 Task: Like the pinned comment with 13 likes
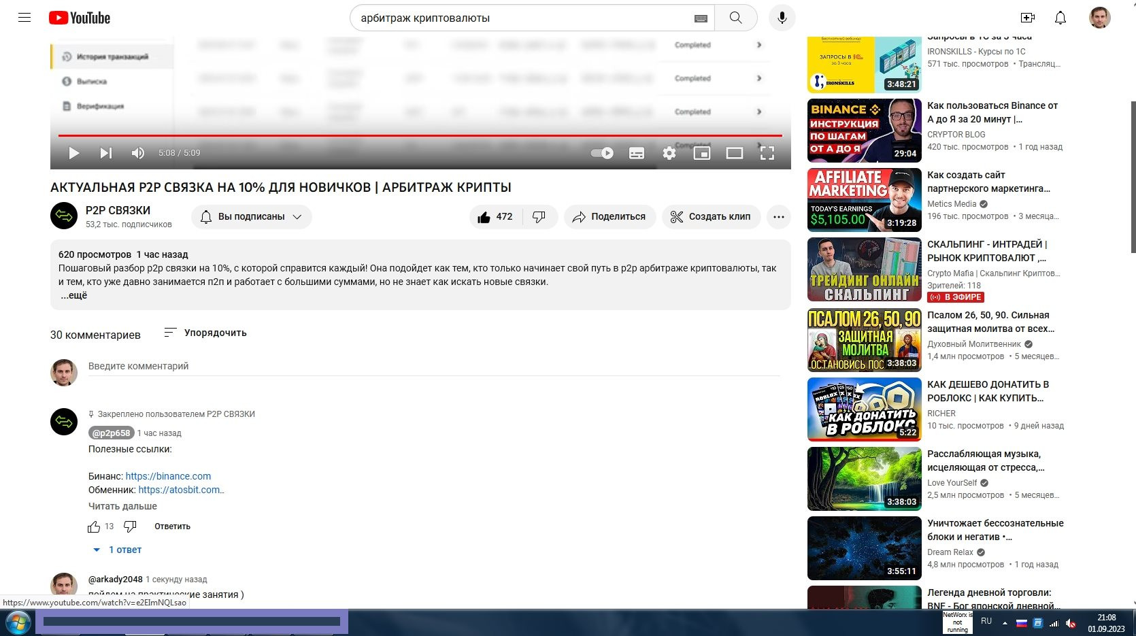pos(94,526)
